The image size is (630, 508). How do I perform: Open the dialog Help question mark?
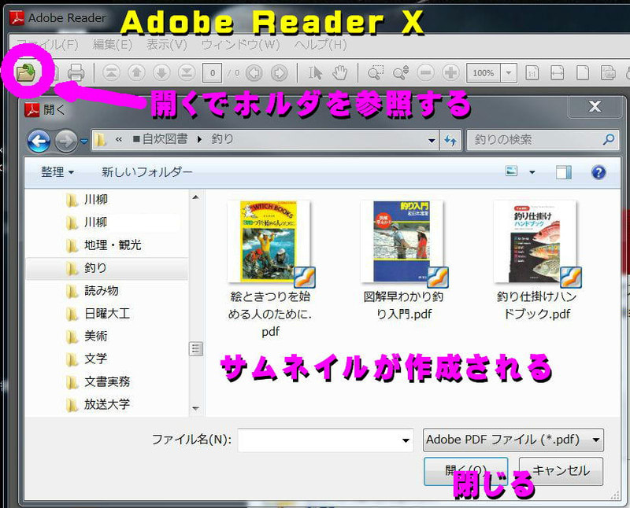click(598, 172)
